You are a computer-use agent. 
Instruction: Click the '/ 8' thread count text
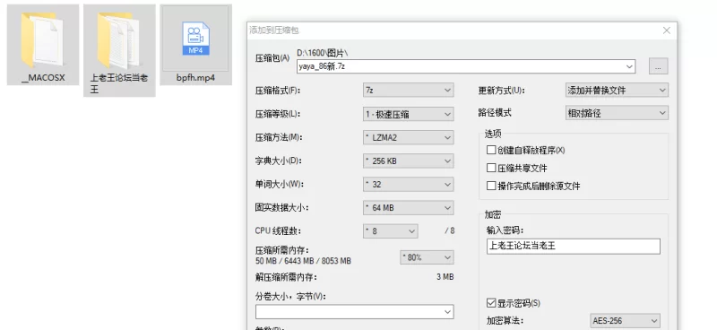[450, 230]
